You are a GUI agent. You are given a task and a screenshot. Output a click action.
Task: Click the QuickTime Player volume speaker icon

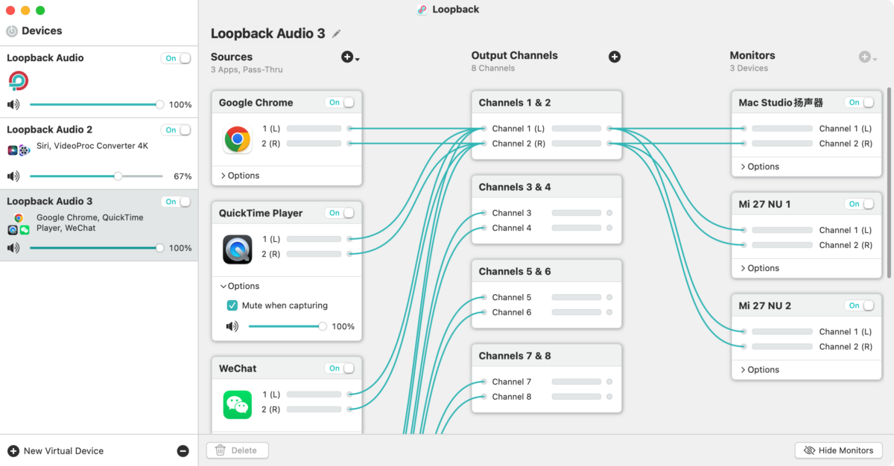(232, 326)
